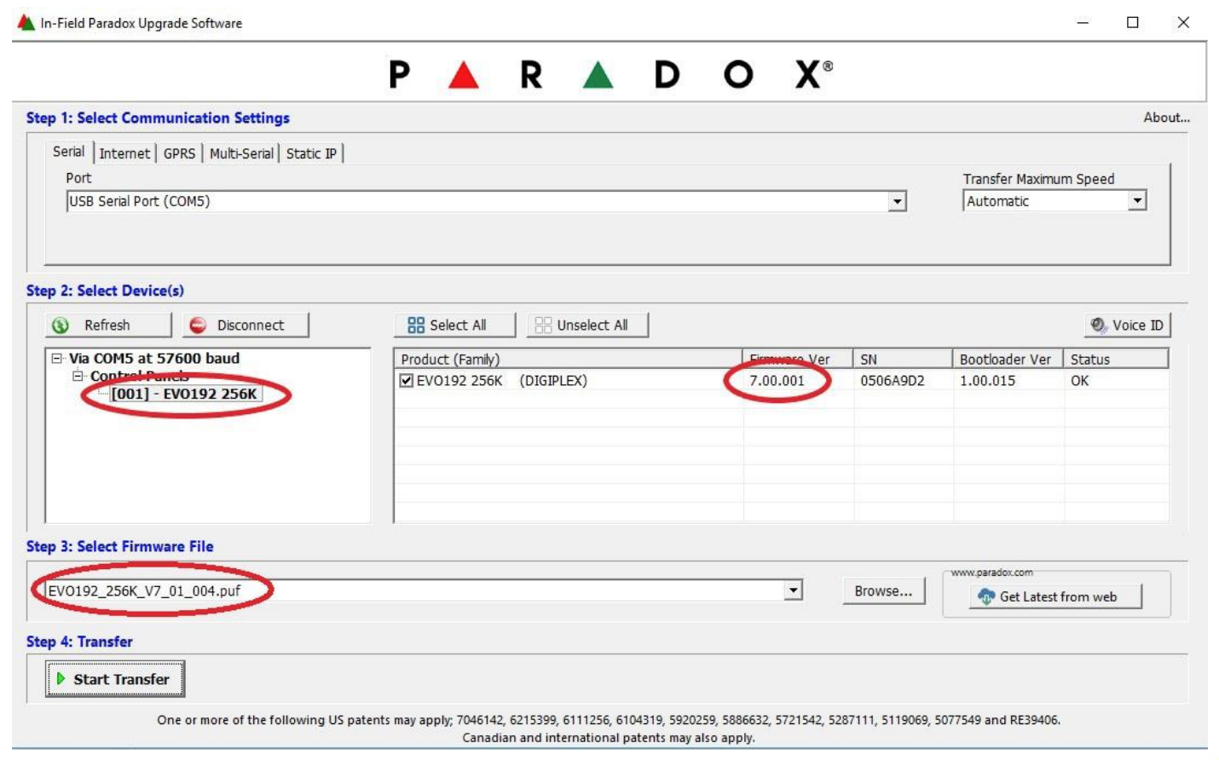
Task: Click the serial number 0506A9D2 cell
Action: click(x=892, y=381)
